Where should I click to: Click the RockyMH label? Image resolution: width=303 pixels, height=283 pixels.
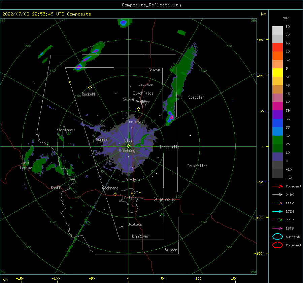(89, 94)
